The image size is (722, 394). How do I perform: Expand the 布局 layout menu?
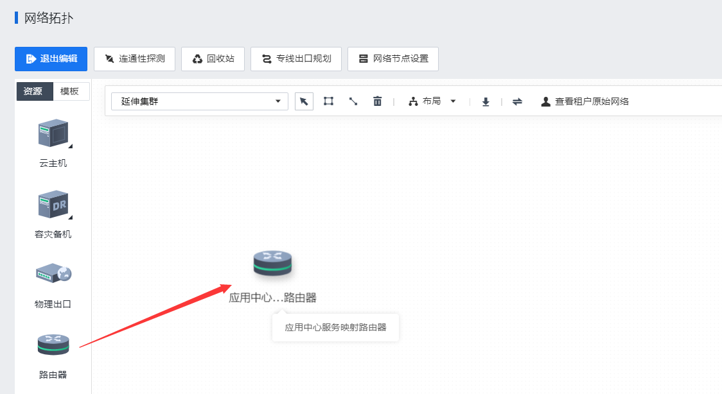(432, 101)
